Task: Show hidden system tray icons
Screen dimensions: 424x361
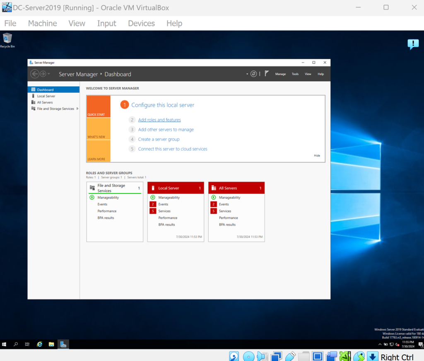Action: (380, 344)
